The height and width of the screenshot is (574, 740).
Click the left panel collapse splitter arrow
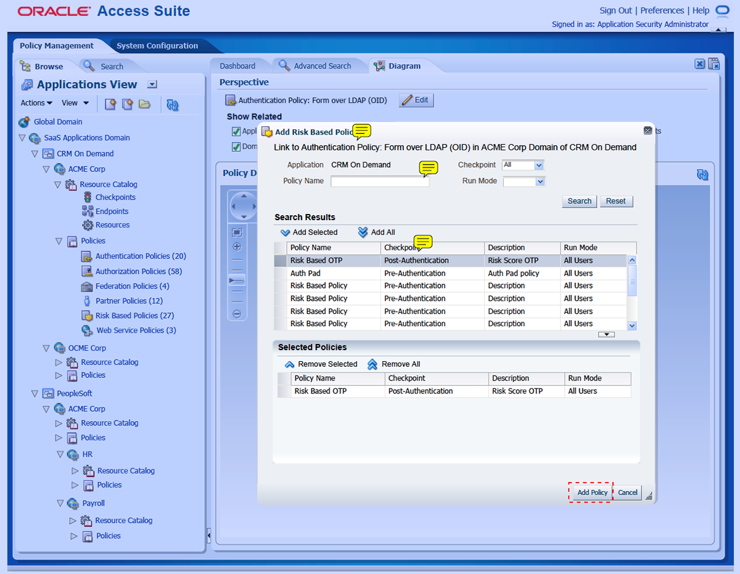tap(208, 535)
